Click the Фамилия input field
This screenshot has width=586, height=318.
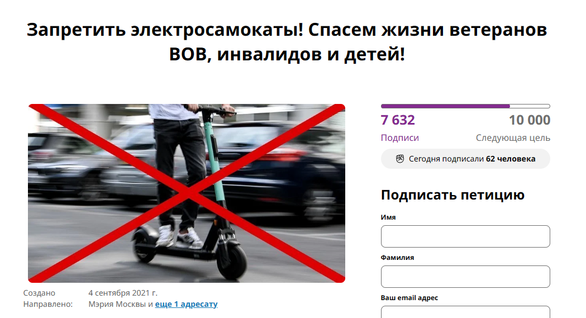click(465, 277)
